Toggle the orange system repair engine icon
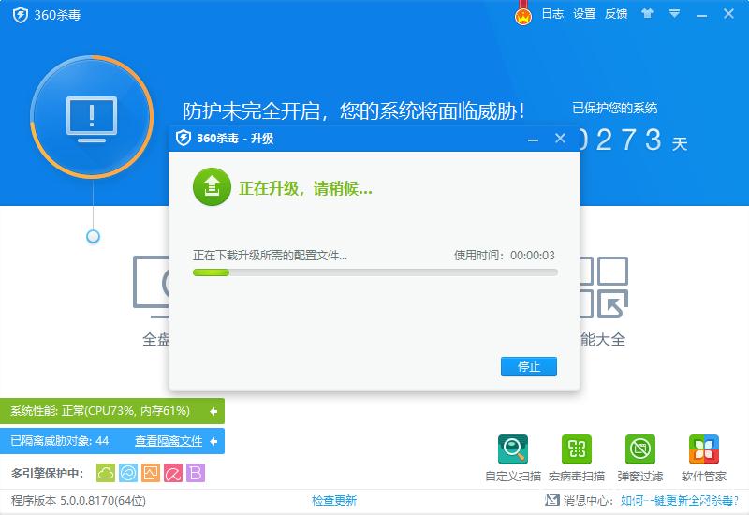This screenshot has width=749, height=515. pos(151,473)
